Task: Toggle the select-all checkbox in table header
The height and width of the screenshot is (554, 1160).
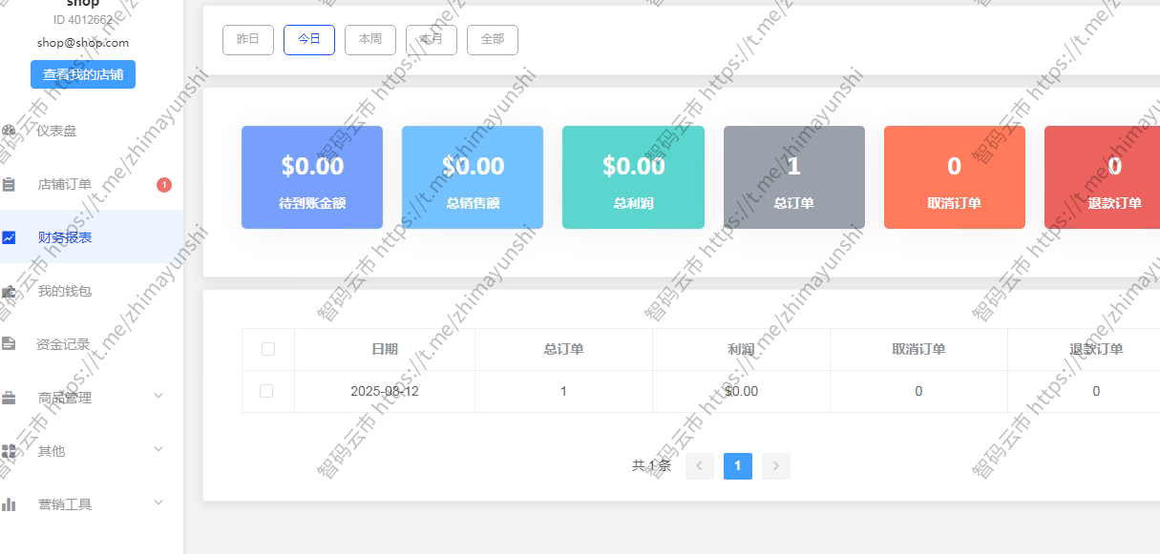Action: tap(268, 349)
